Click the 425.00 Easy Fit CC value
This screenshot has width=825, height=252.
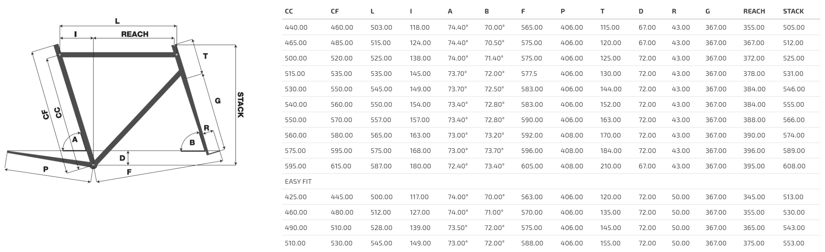click(x=296, y=197)
